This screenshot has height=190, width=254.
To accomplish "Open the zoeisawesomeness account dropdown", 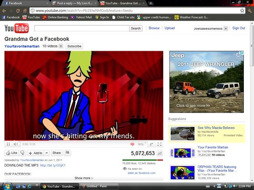I will (226, 28).
